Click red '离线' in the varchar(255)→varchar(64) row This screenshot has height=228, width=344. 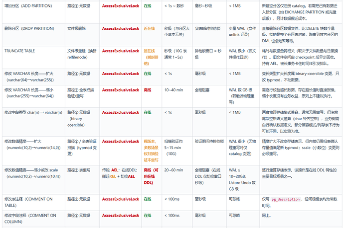[148, 90]
